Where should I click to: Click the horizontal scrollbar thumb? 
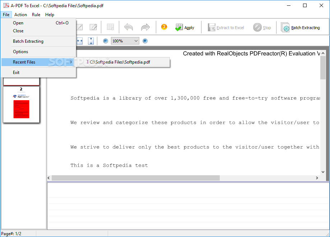click(x=136, y=178)
